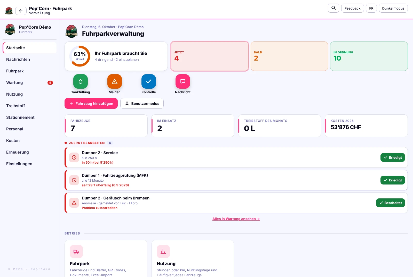Viewport: 413px width, 277px height.
Task: Click the back arrow button in header
Action: pos(21,11)
